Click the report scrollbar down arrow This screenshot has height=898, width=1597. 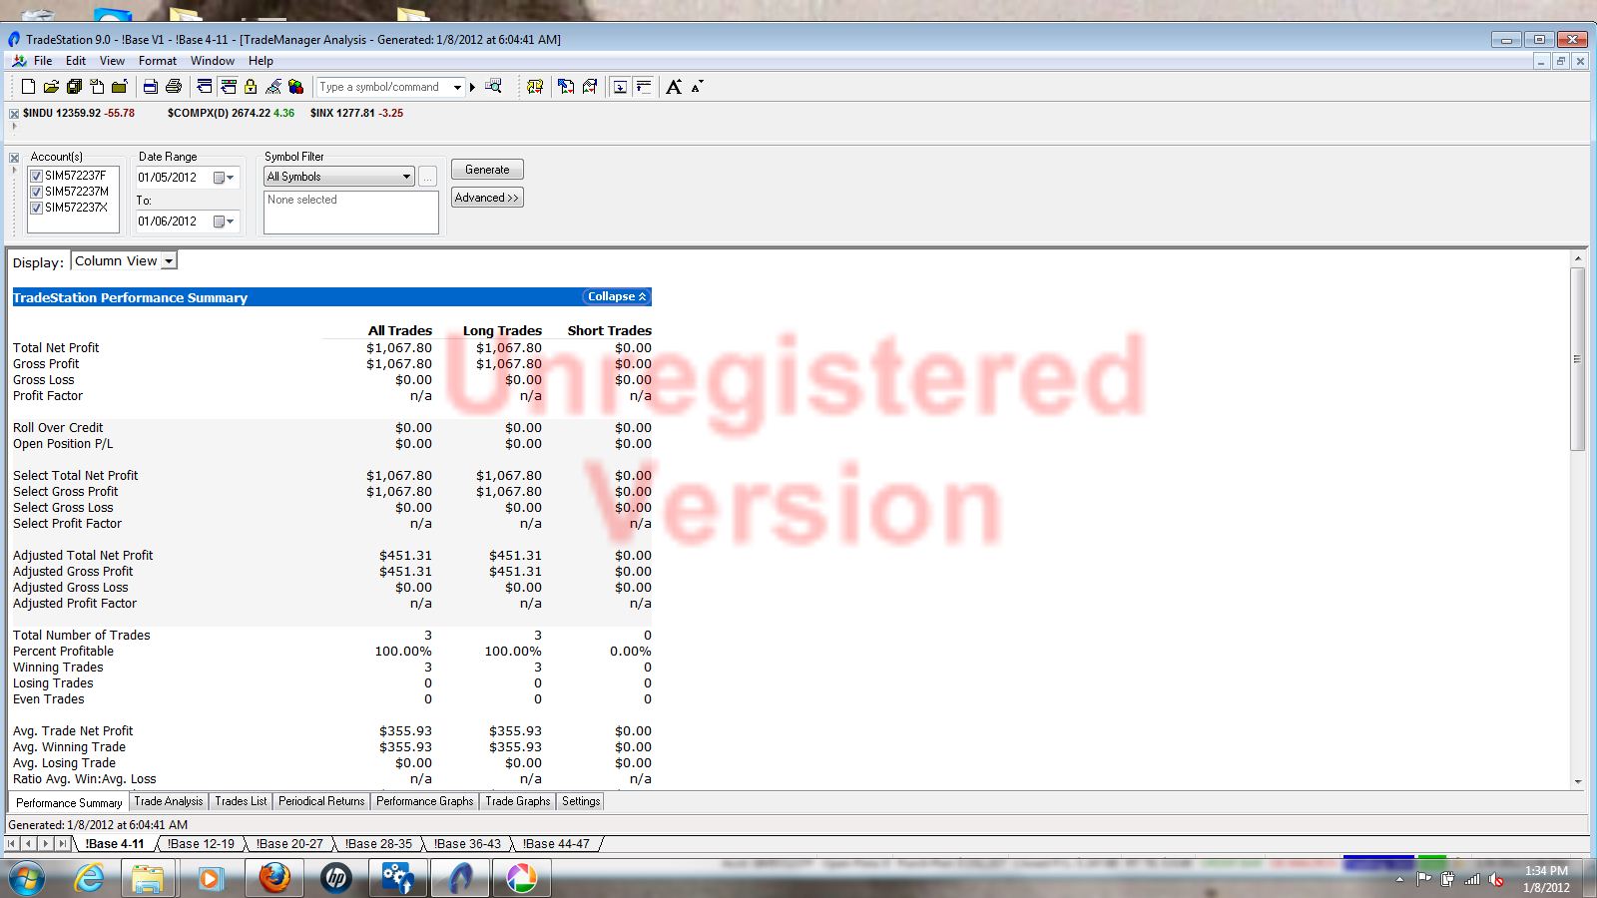point(1578,782)
